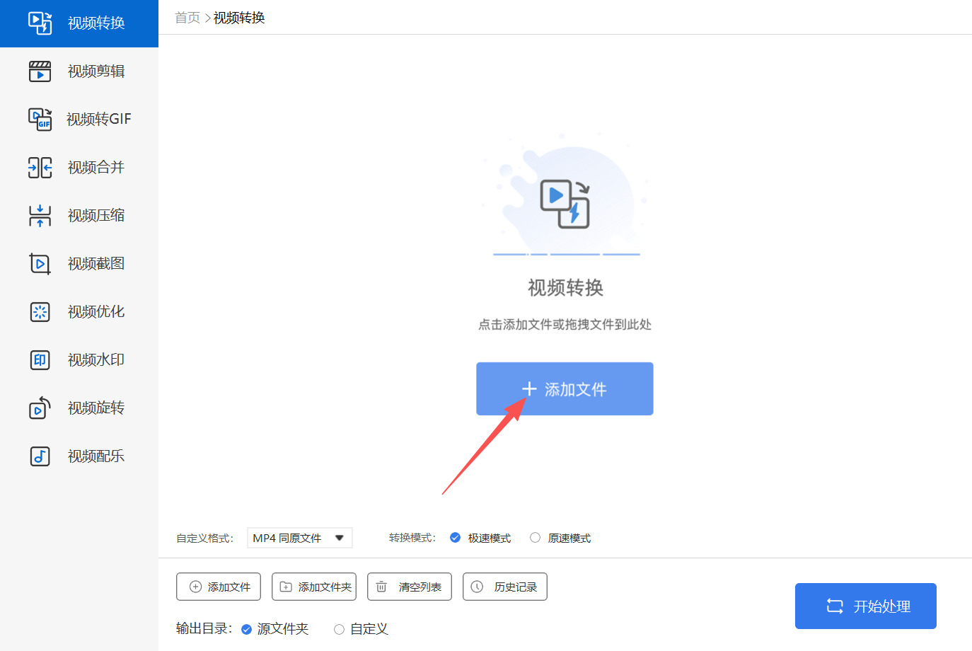Image resolution: width=972 pixels, height=651 pixels.
Task: Click the circled plus icon on 添加文件
Action: point(196,587)
